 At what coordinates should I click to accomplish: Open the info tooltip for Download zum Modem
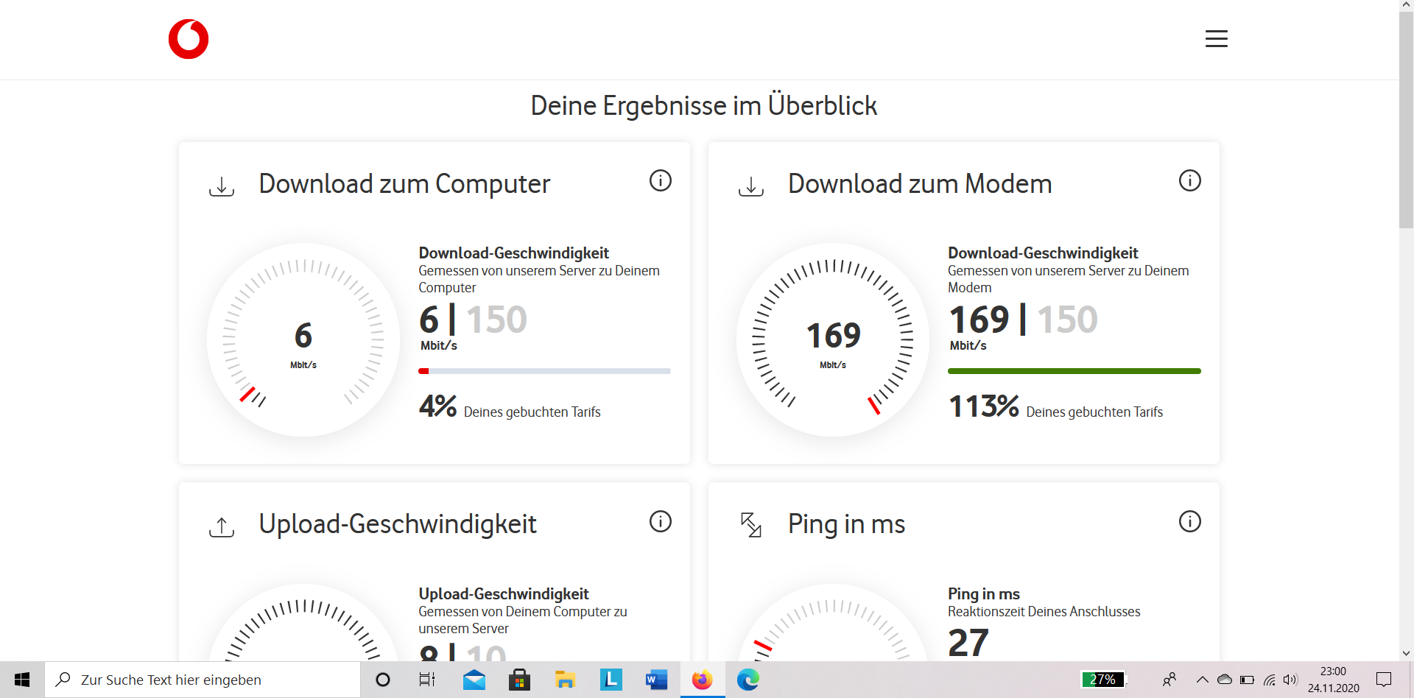(1189, 180)
